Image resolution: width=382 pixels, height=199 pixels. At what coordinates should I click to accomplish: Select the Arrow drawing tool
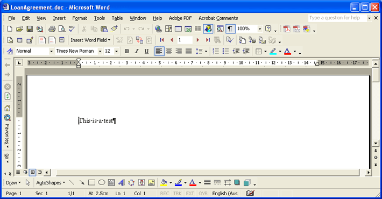coord(82,183)
